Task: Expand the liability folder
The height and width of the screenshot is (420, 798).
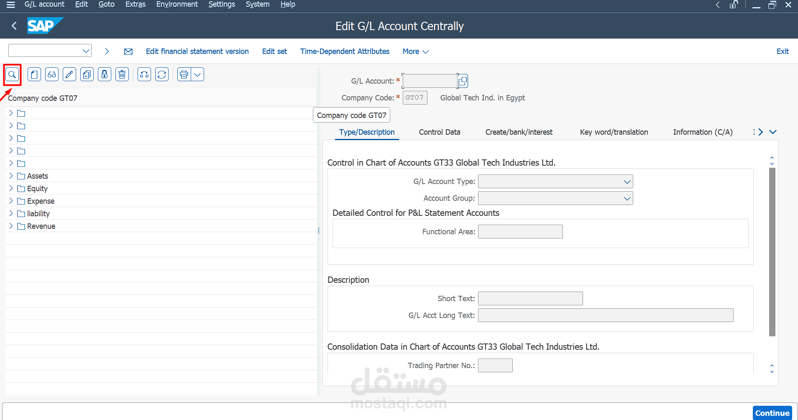Action: [11, 213]
